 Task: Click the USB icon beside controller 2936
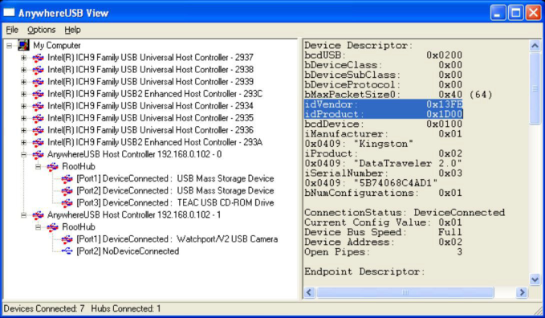[38, 130]
